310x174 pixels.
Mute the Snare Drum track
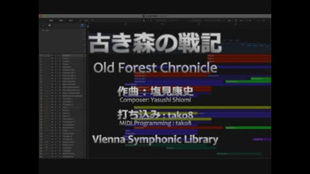click(52, 142)
